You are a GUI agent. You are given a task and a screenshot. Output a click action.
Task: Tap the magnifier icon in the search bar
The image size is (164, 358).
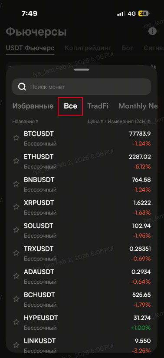[22, 87]
